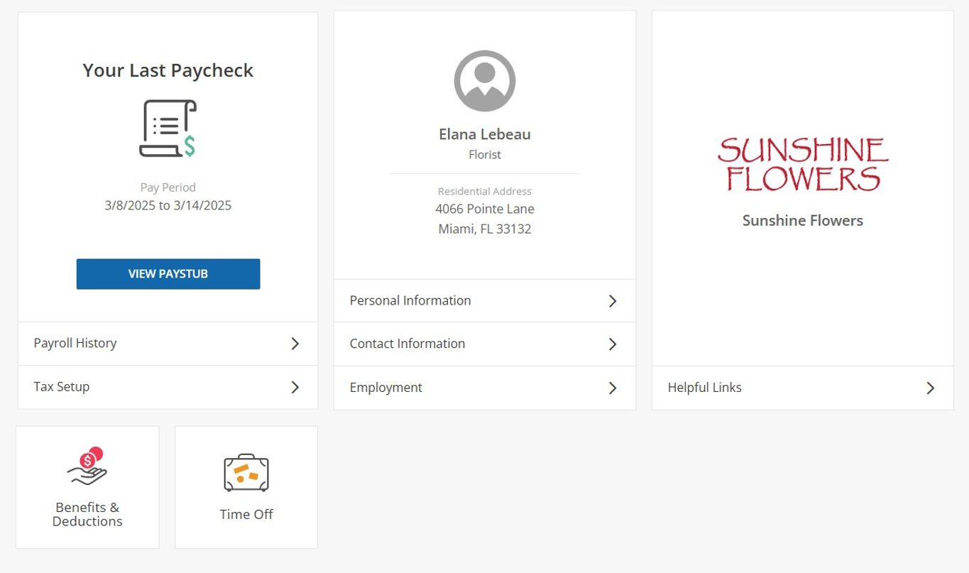Click the 'Your Last Paycheck' heading
Screen dimensions: 969x573
[x=168, y=70]
